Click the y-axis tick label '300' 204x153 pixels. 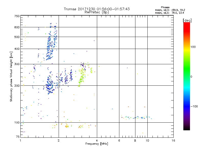coord(17,64)
